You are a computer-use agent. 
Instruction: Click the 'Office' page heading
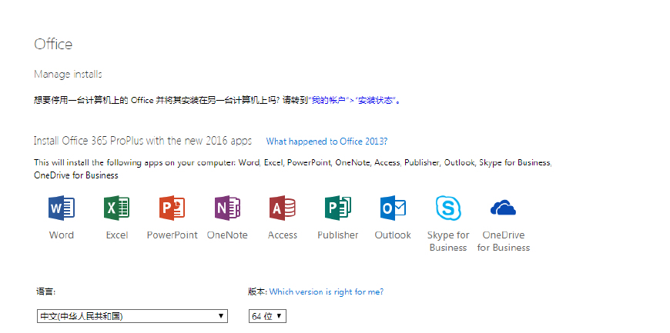click(x=53, y=44)
